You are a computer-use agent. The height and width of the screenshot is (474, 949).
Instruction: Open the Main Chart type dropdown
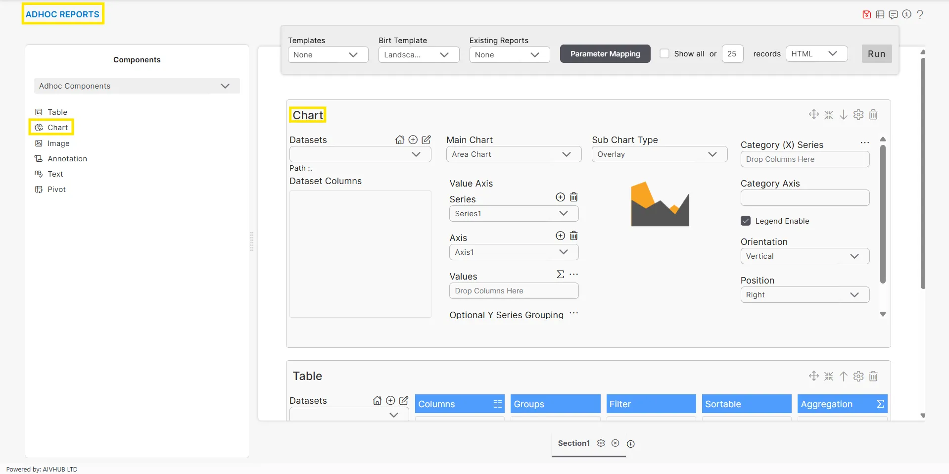tap(513, 154)
